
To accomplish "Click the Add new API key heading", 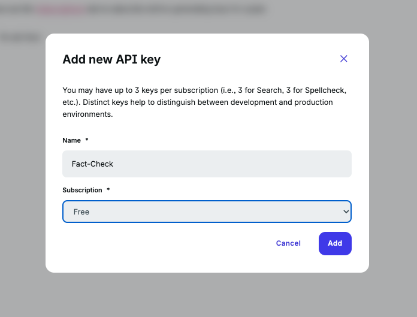I will [x=111, y=59].
